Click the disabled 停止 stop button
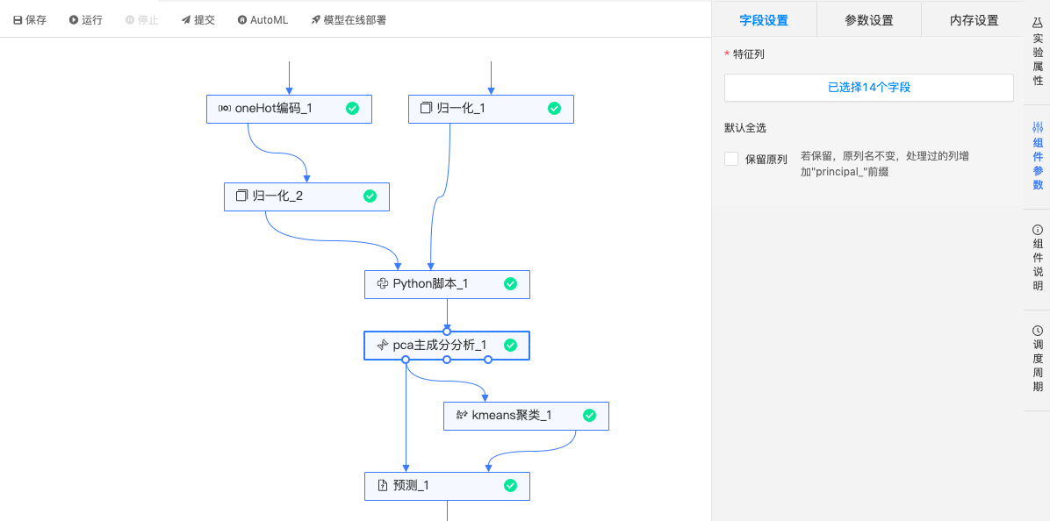 click(x=142, y=20)
